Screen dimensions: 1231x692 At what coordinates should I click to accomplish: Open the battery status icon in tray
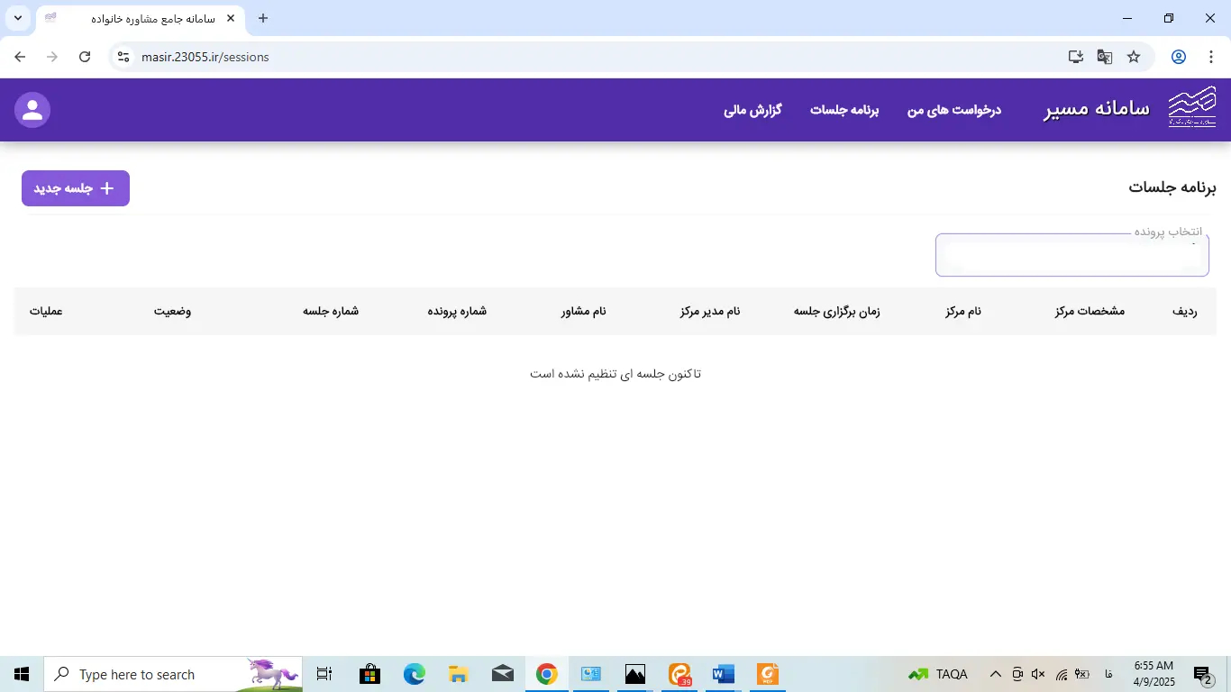coord(1082,674)
